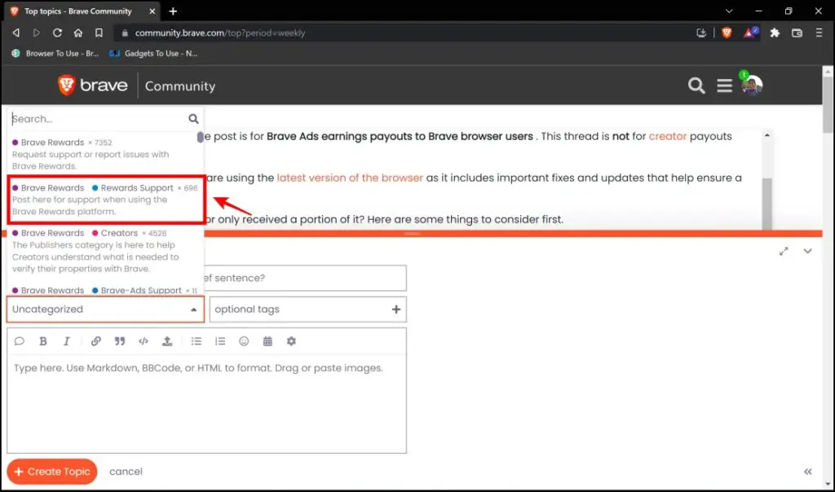This screenshot has height=492, width=835.
Task: Click the magnifier in category search
Action: 193,119
